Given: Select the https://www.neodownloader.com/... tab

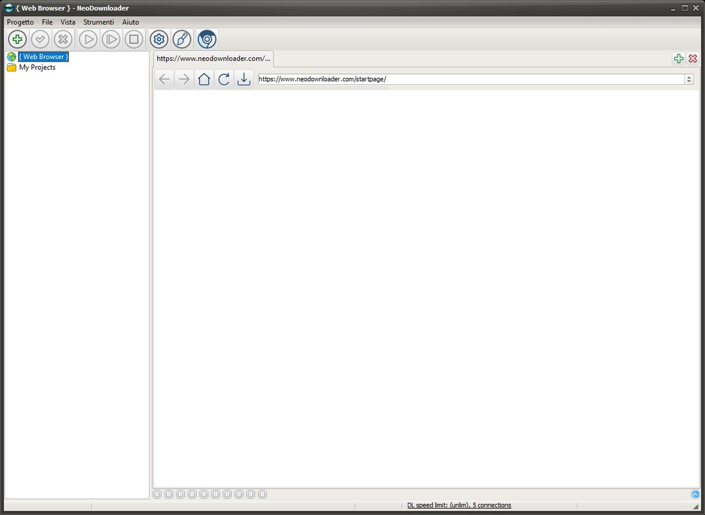Looking at the screenshot, I should pyautogui.click(x=213, y=59).
